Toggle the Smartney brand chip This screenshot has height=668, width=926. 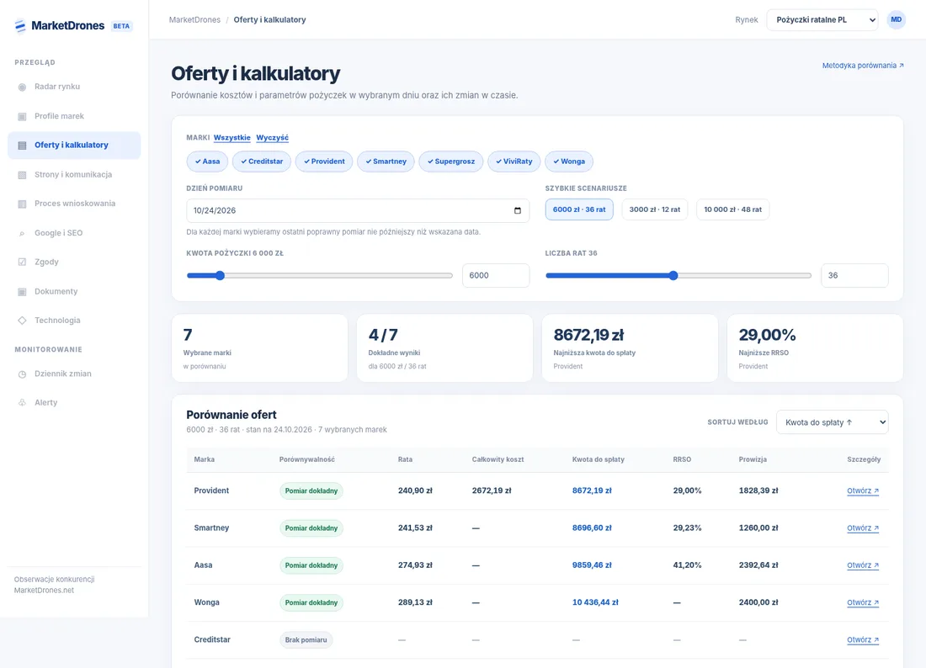tap(386, 162)
